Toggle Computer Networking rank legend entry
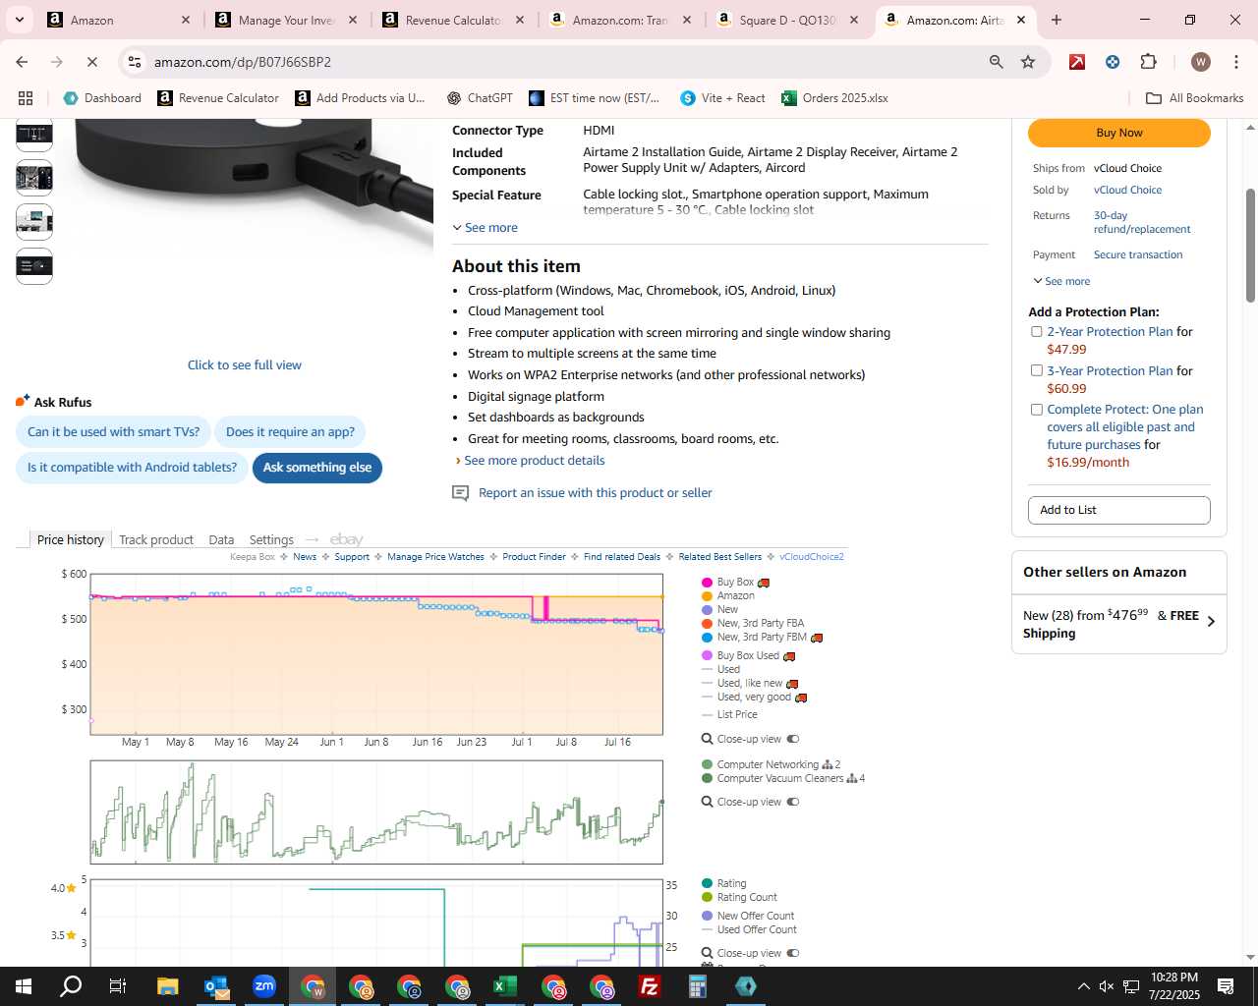This screenshot has height=1006, width=1258. click(771, 764)
